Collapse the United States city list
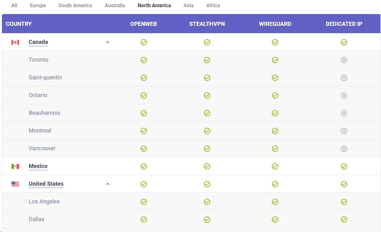This screenshot has width=381, height=232. [x=108, y=184]
